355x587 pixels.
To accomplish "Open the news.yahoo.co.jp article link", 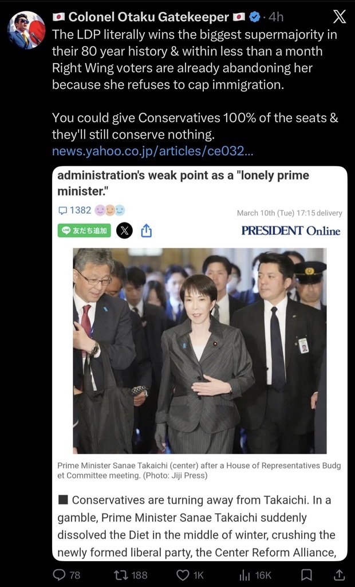I will pos(153,151).
